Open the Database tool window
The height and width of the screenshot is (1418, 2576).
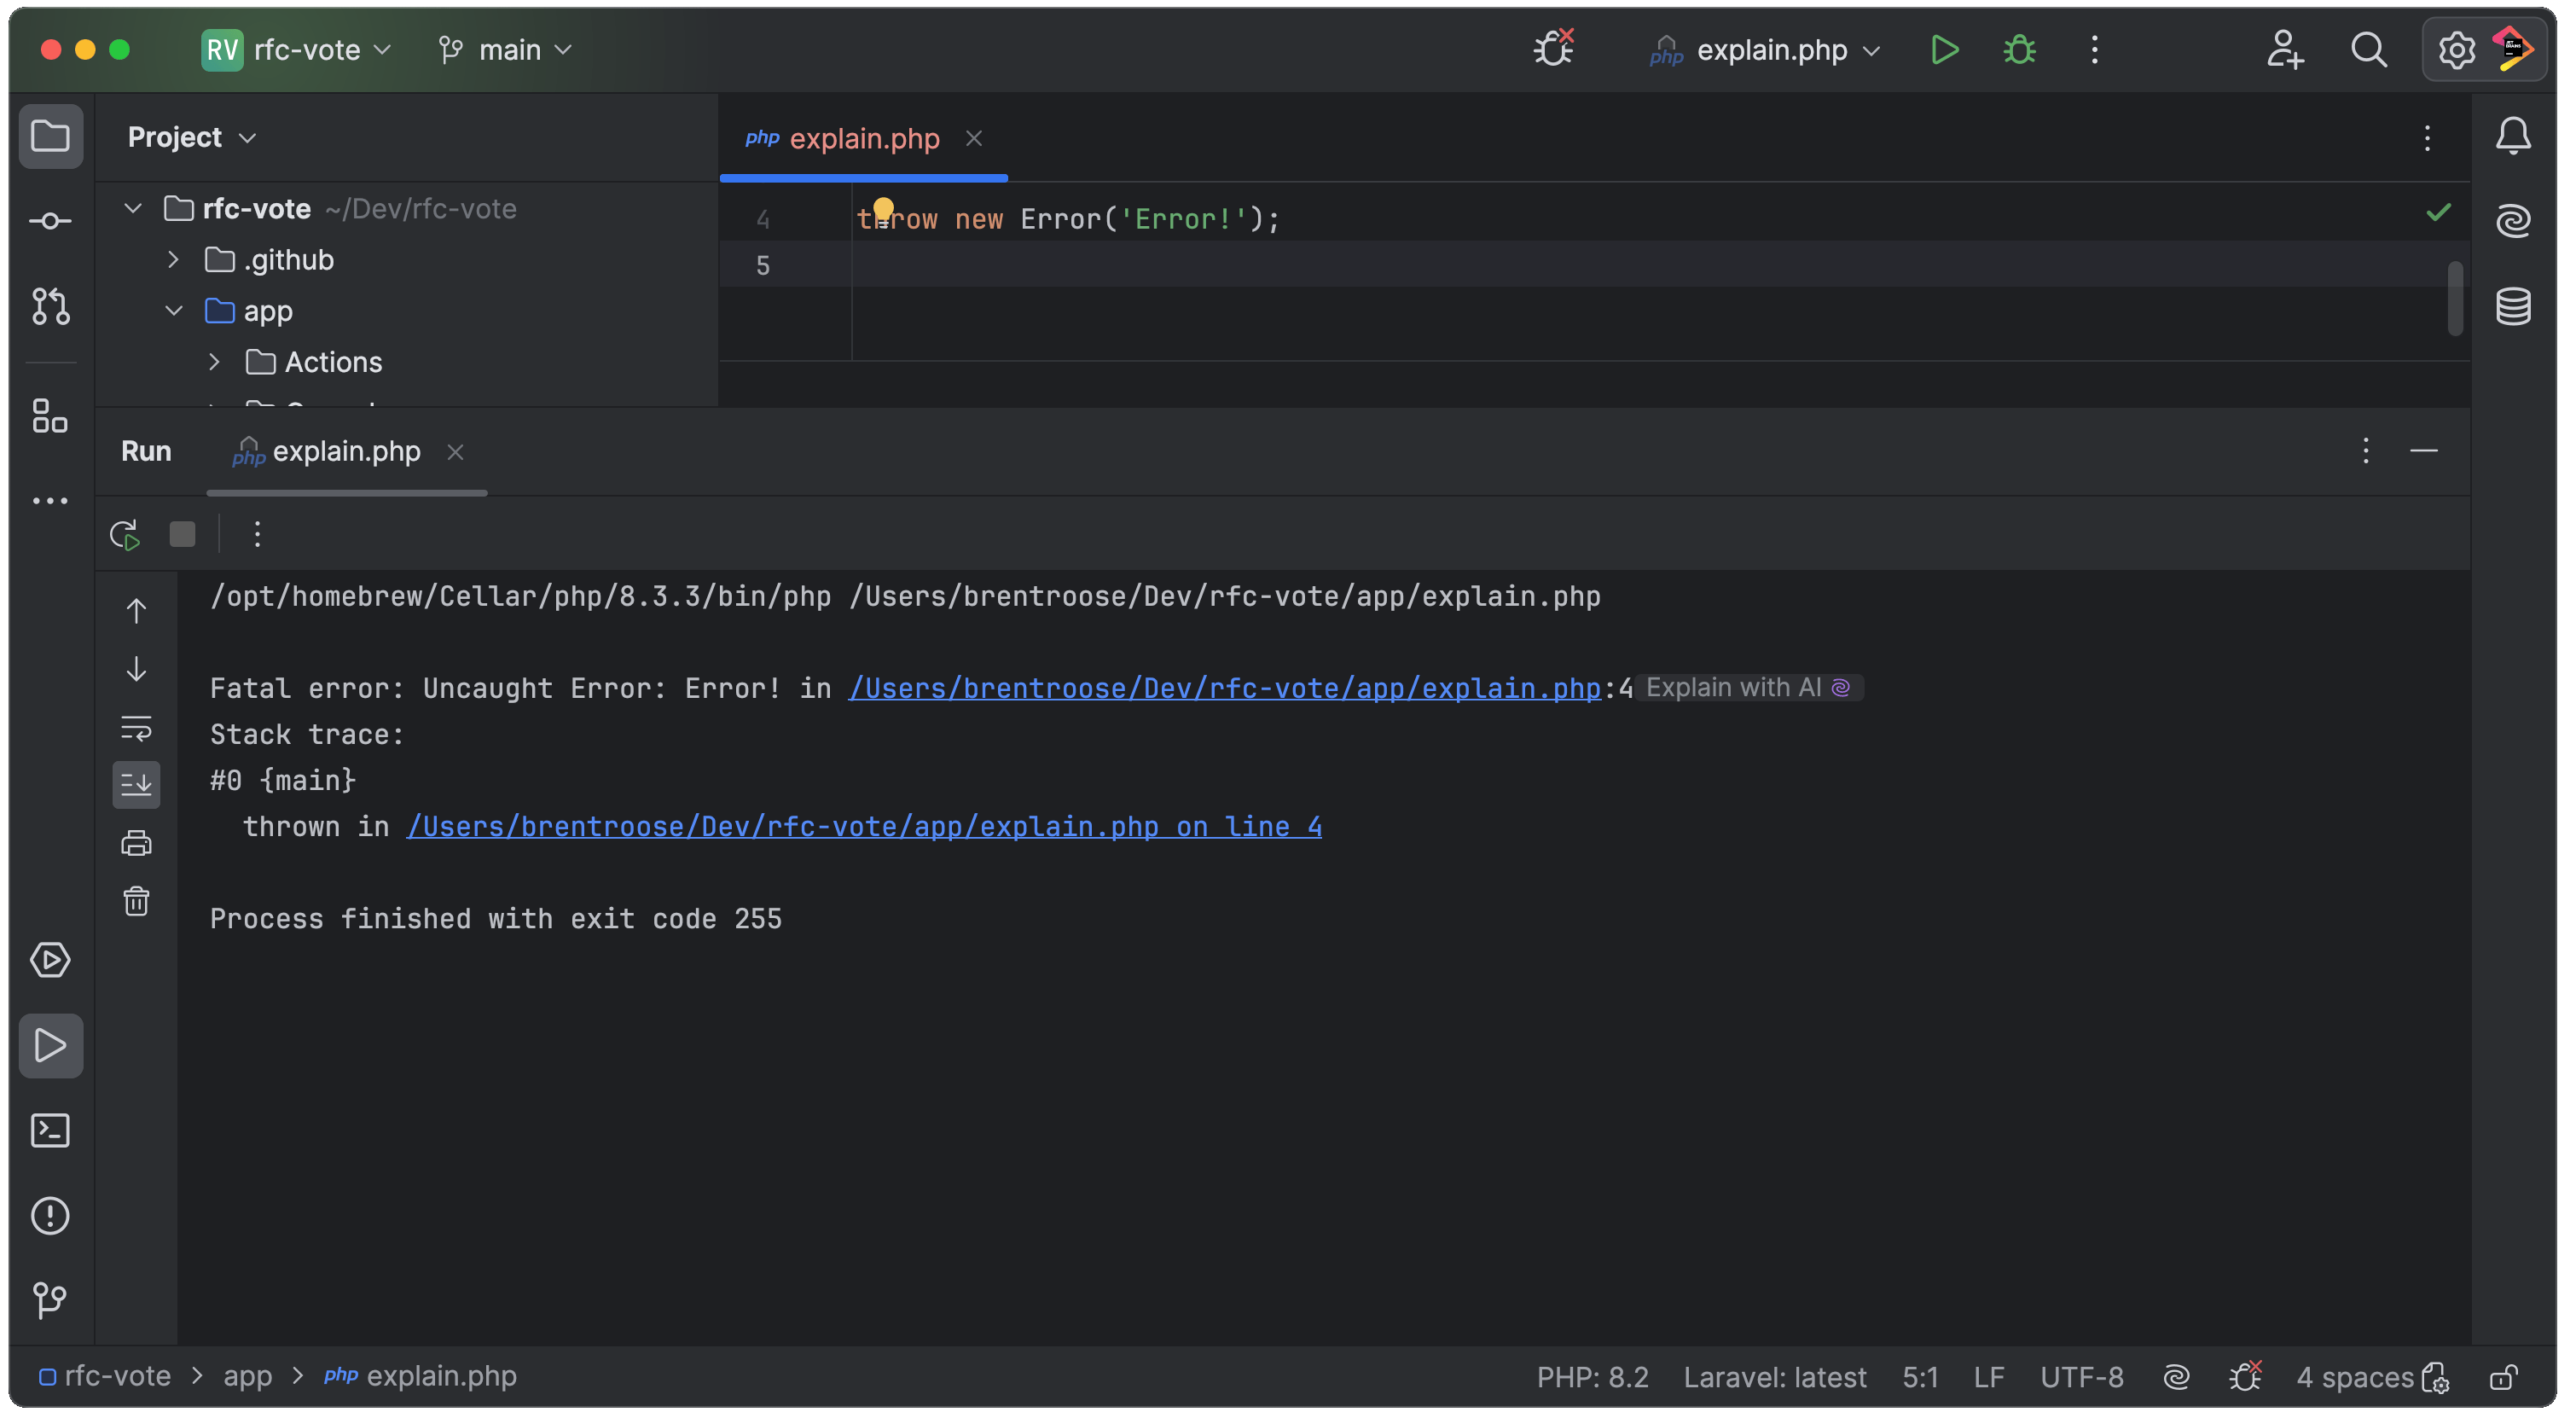(x=2514, y=306)
